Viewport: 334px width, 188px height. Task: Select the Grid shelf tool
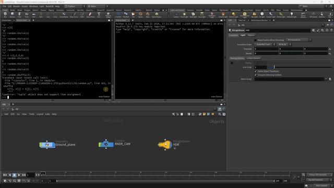point(34,15)
